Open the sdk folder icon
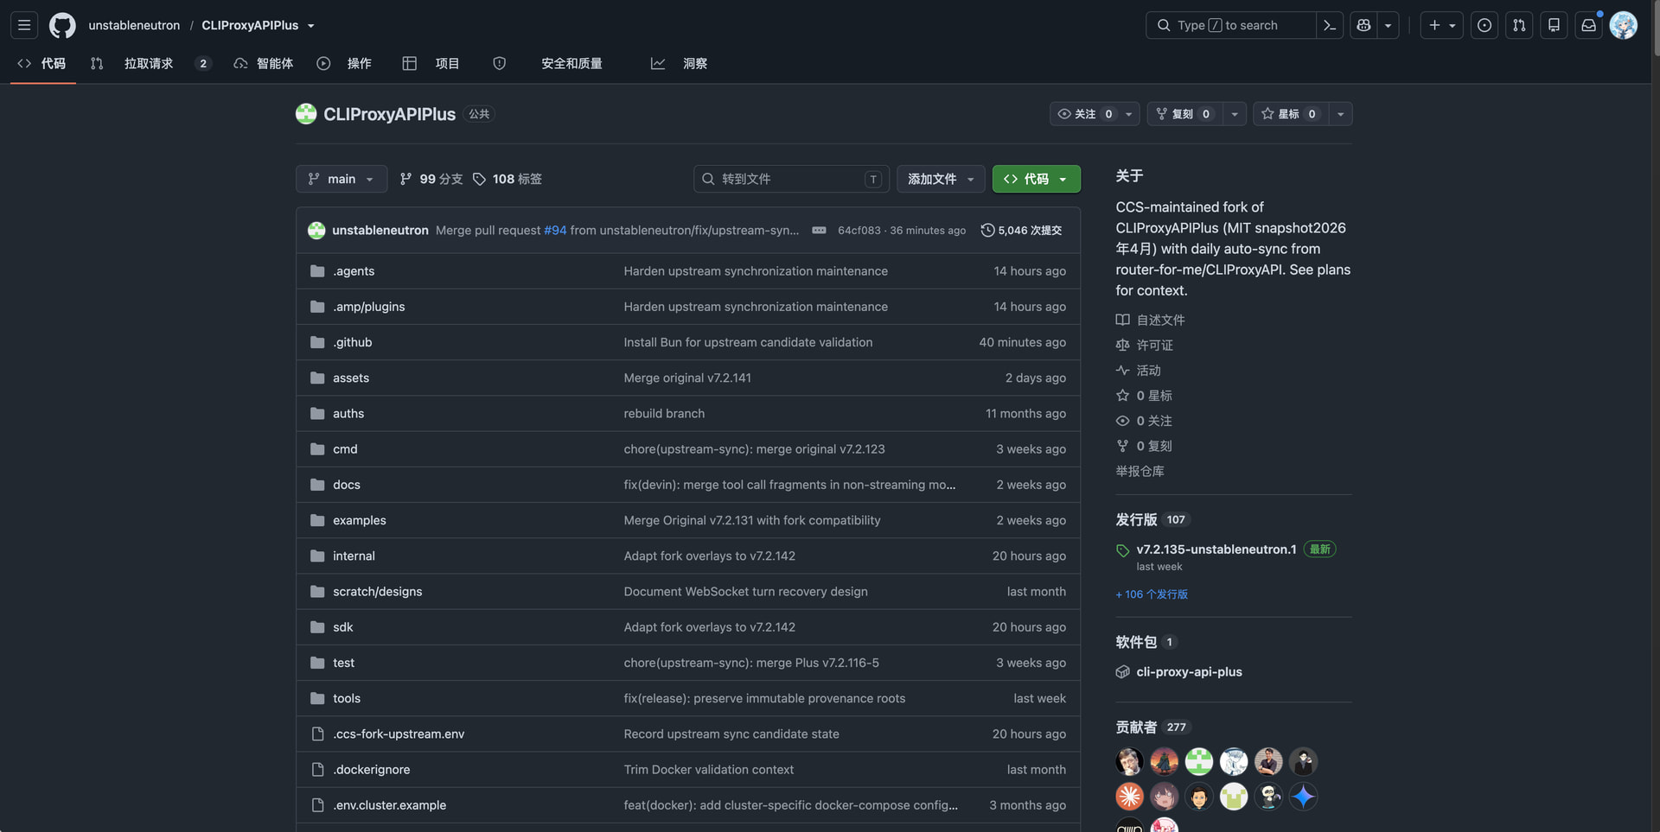1660x832 pixels. 317,627
